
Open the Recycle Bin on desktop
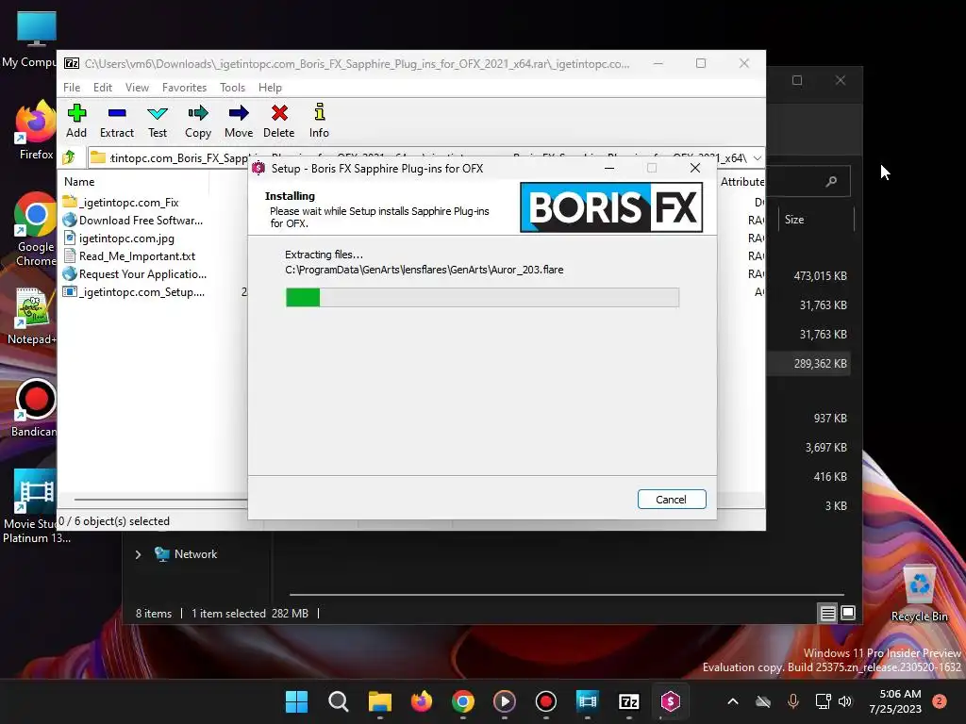[919, 594]
